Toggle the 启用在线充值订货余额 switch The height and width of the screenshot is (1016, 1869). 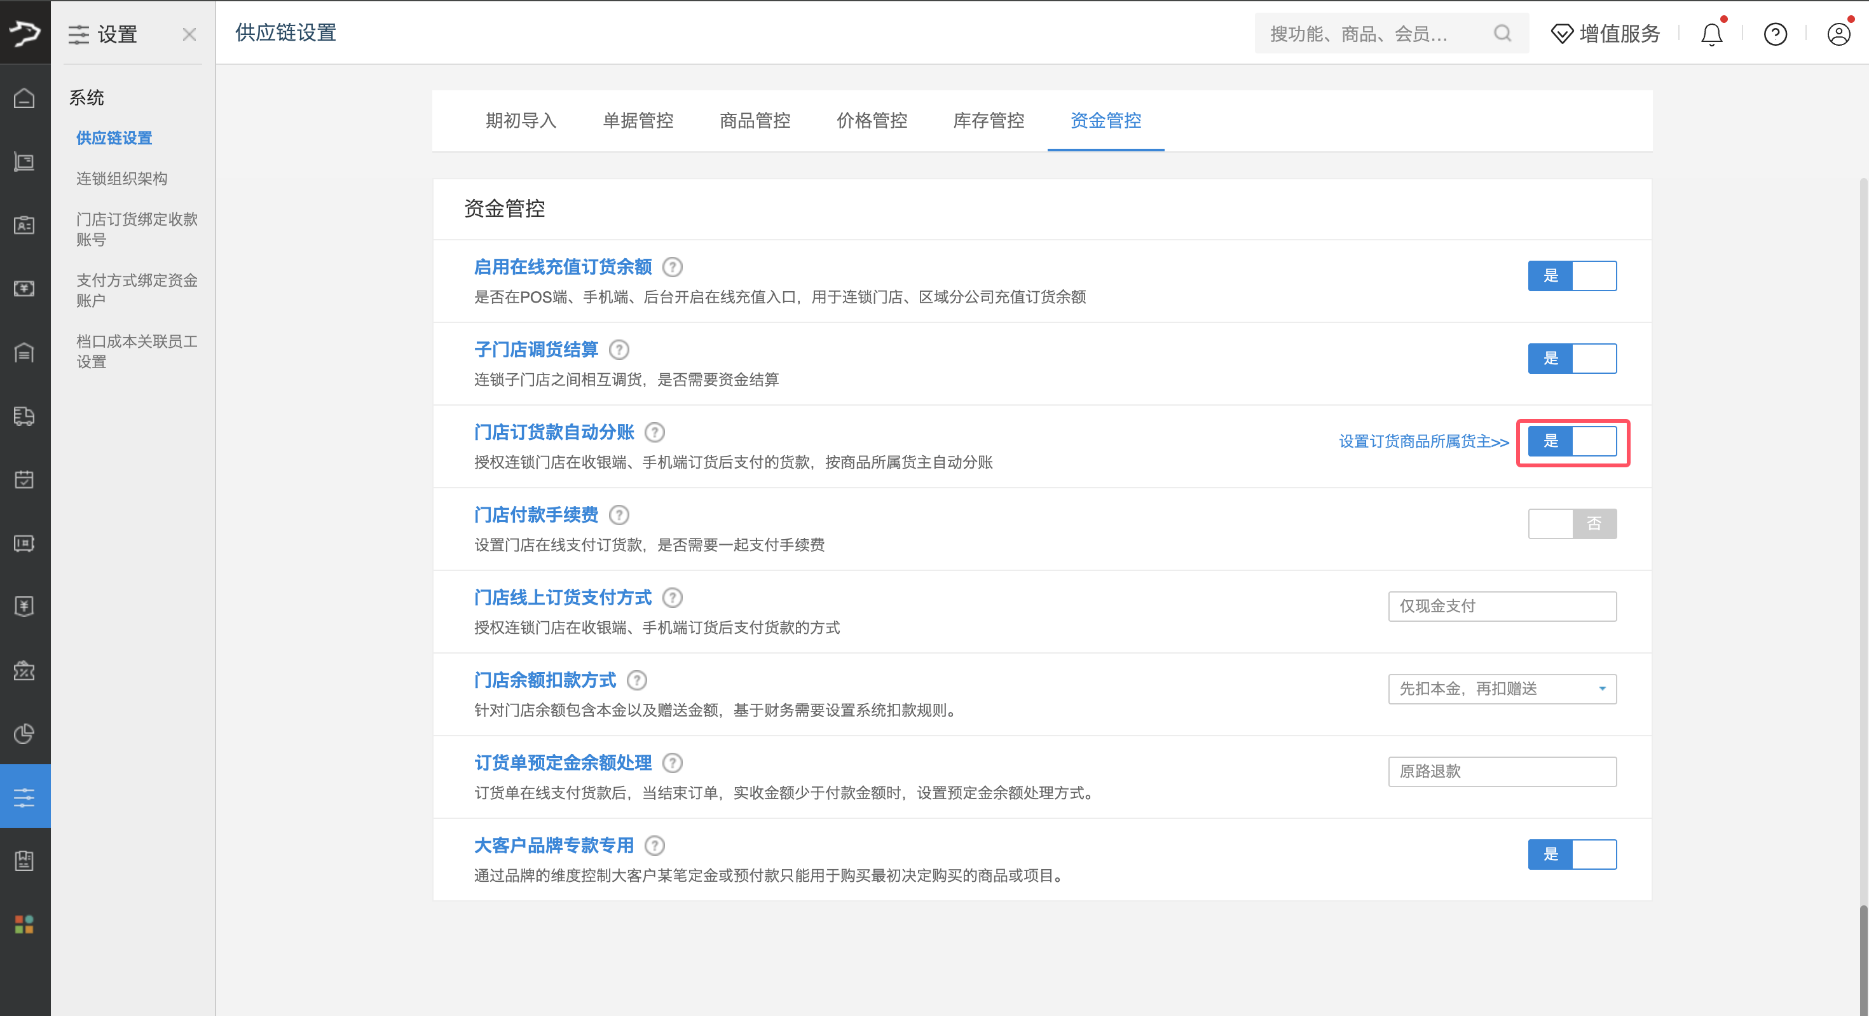click(x=1572, y=276)
